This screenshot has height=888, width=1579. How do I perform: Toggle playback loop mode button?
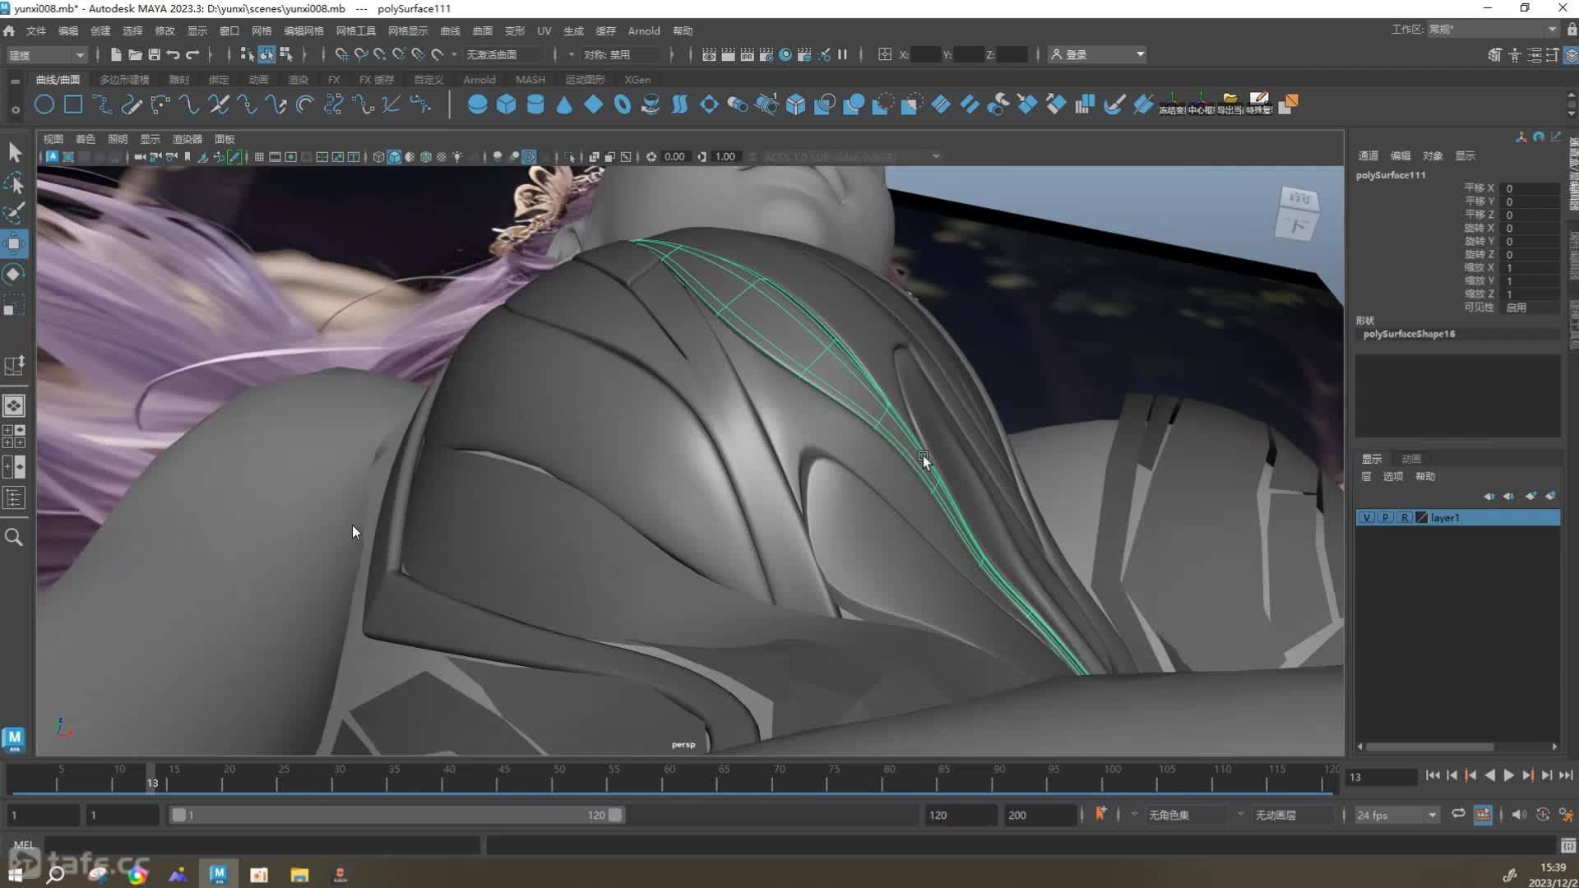click(1458, 814)
